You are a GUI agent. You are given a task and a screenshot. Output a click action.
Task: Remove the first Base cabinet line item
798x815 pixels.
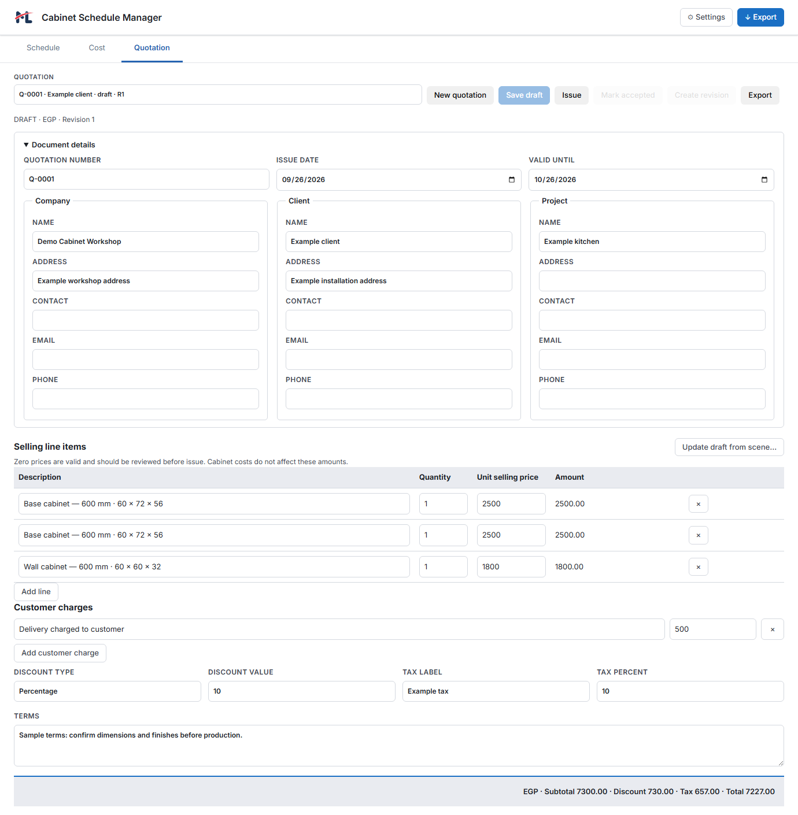pos(699,504)
